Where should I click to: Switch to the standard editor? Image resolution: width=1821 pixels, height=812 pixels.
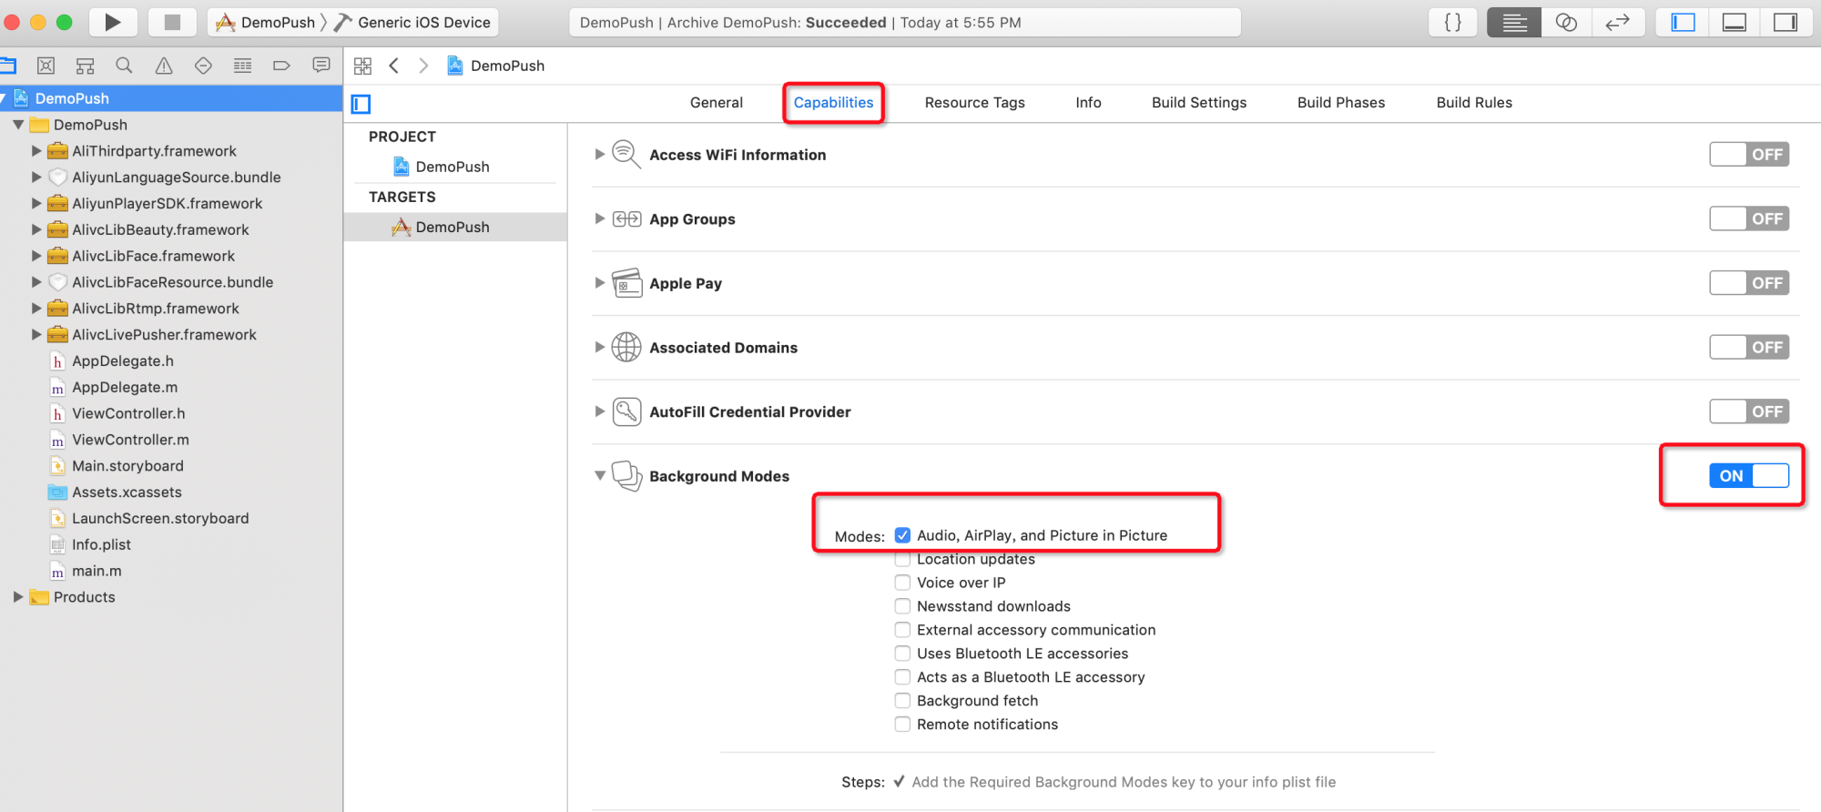[1514, 22]
